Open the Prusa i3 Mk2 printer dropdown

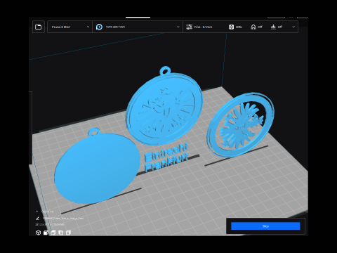(70, 27)
